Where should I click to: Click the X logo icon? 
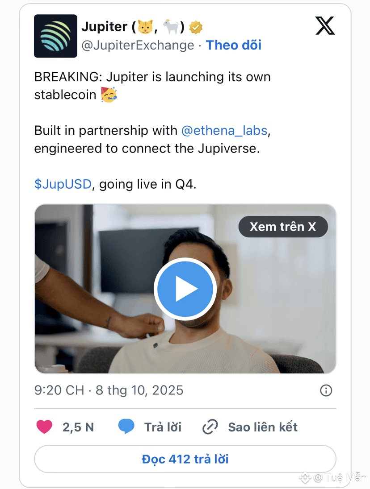click(x=325, y=26)
